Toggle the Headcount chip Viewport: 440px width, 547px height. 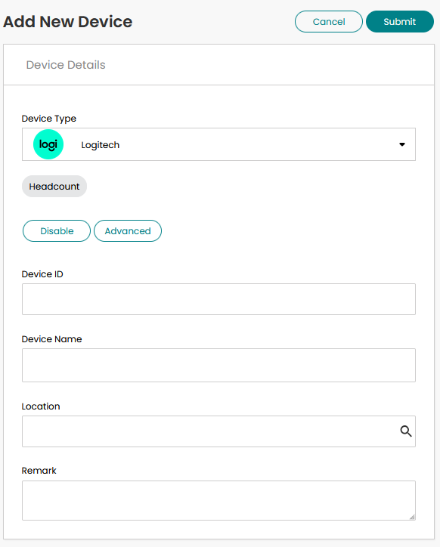[x=54, y=187]
